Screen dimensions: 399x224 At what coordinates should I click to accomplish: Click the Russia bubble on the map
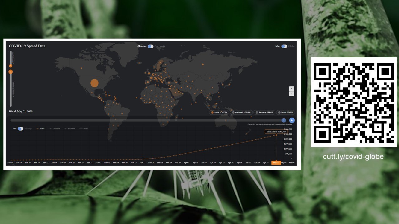point(203,64)
